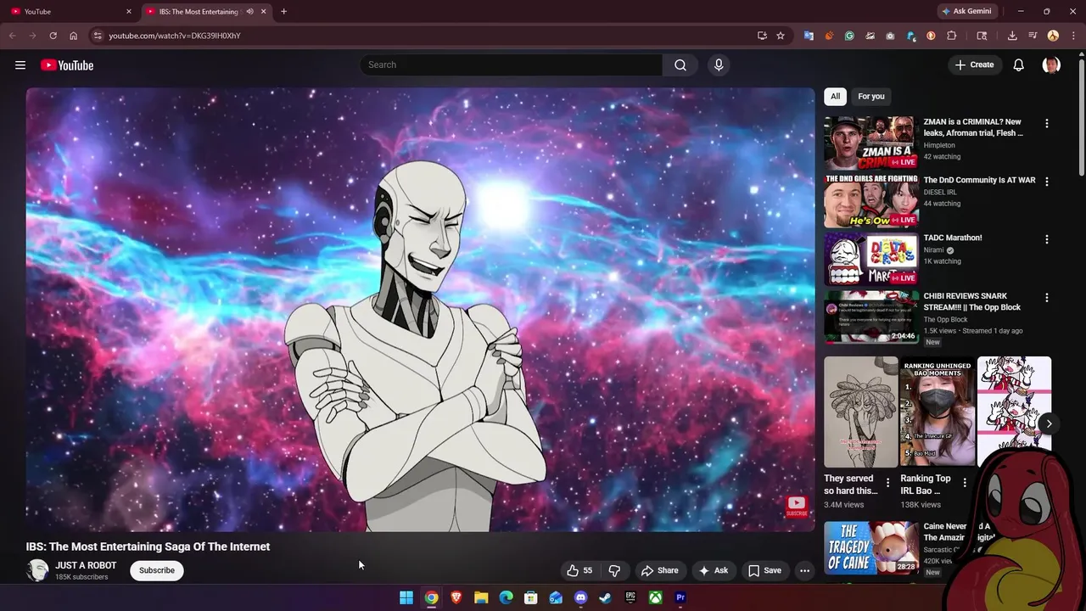Open Windows Start menu
Screen dimensions: 1086x611
(406, 597)
